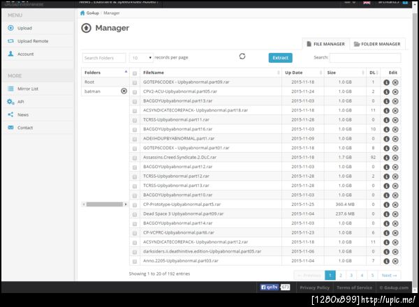The image size is (419, 307).
Task: Open the Terms of Service footer link
Action: tap(354, 287)
